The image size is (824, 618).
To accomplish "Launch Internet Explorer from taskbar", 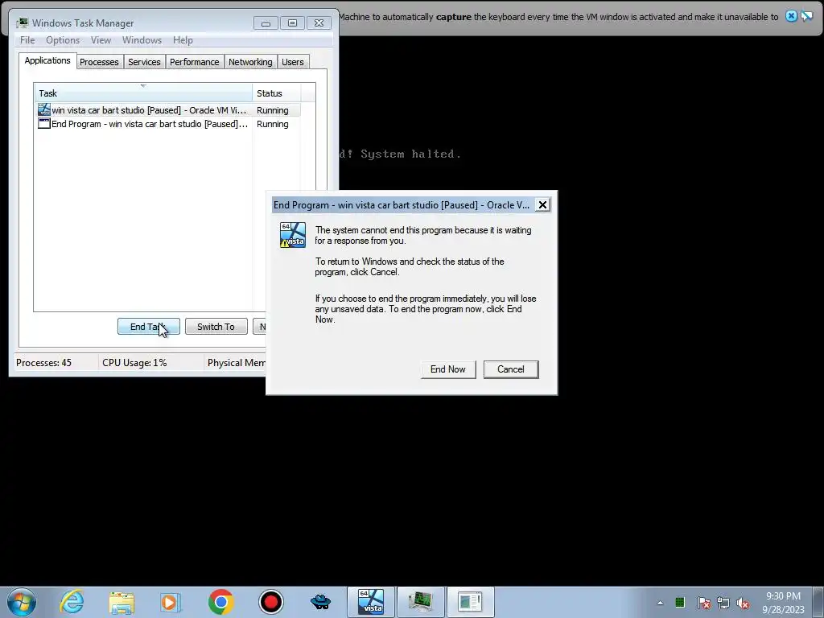I will tap(72, 602).
